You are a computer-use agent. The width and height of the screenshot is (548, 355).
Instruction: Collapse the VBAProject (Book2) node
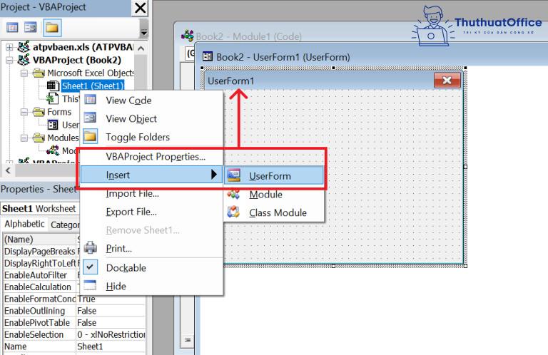(x=9, y=60)
